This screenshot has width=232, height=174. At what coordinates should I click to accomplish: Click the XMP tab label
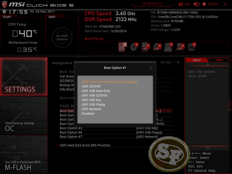tap(52, 17)
